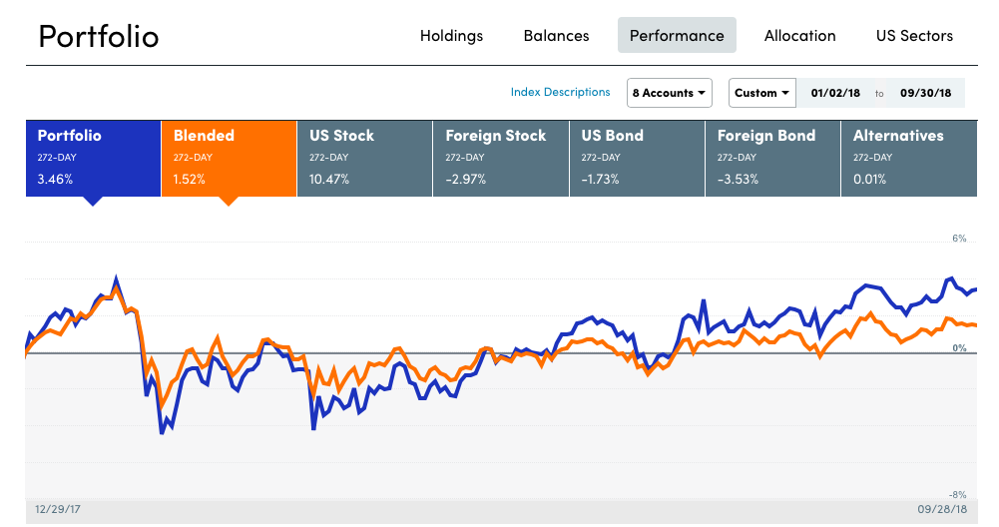
Task: Switch to the Balances tab
Action: (556, 36)
